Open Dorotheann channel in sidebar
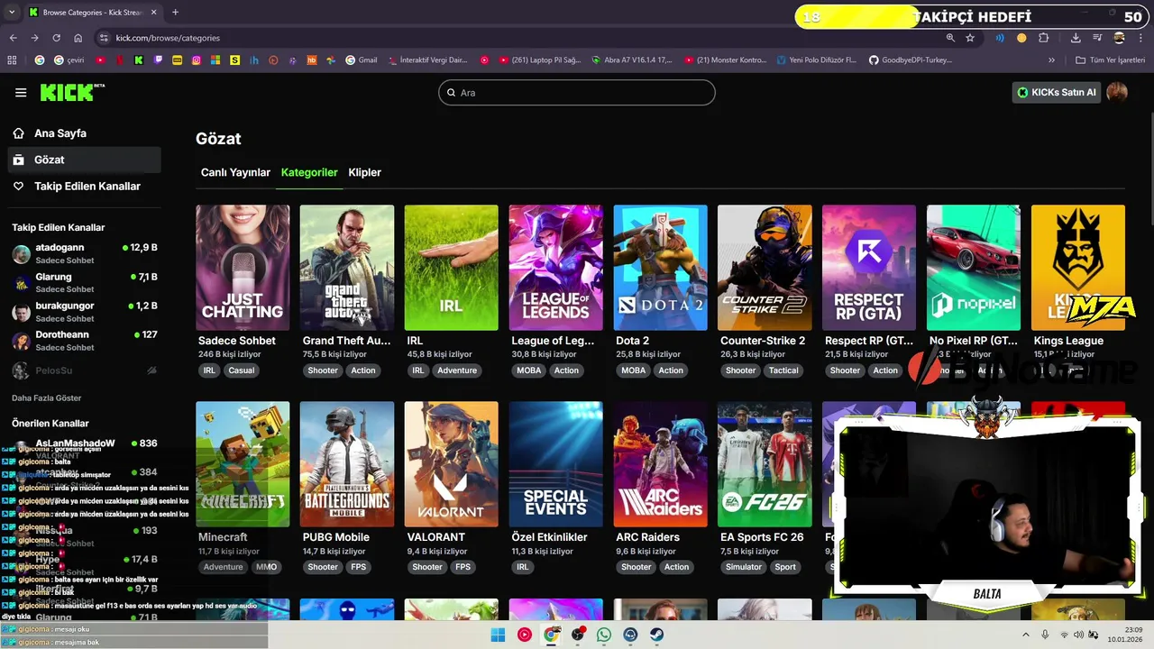The width and height of the screenshot is (1154, 649). click(86, 340)
